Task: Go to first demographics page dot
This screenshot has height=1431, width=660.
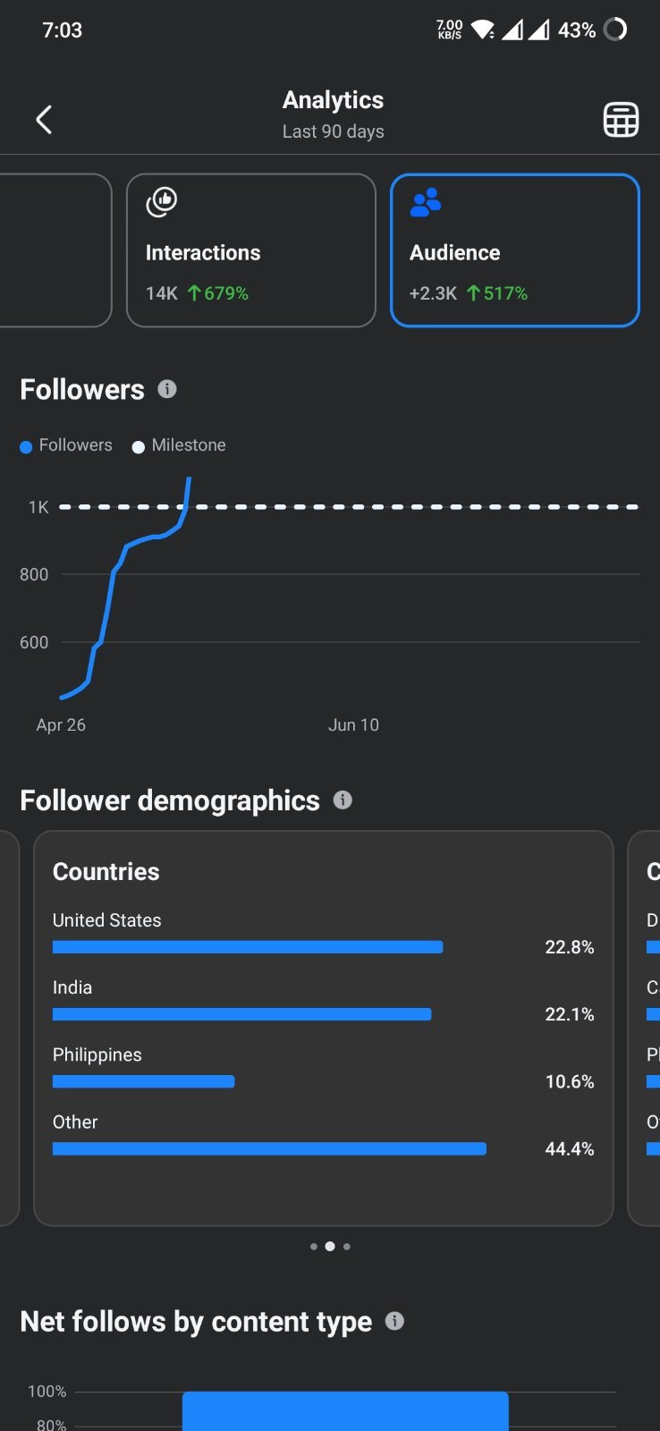Action: click(313, 1246)
